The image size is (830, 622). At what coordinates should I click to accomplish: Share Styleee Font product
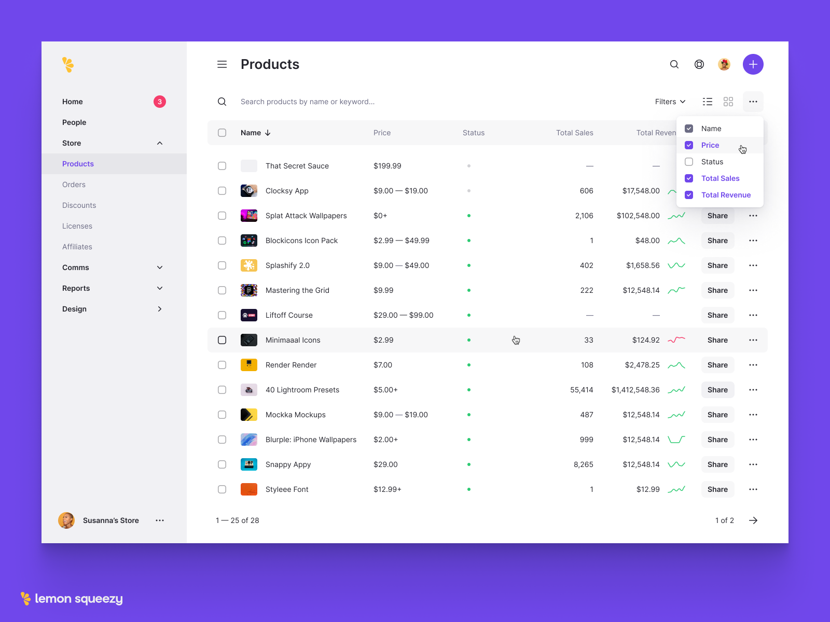718,489
